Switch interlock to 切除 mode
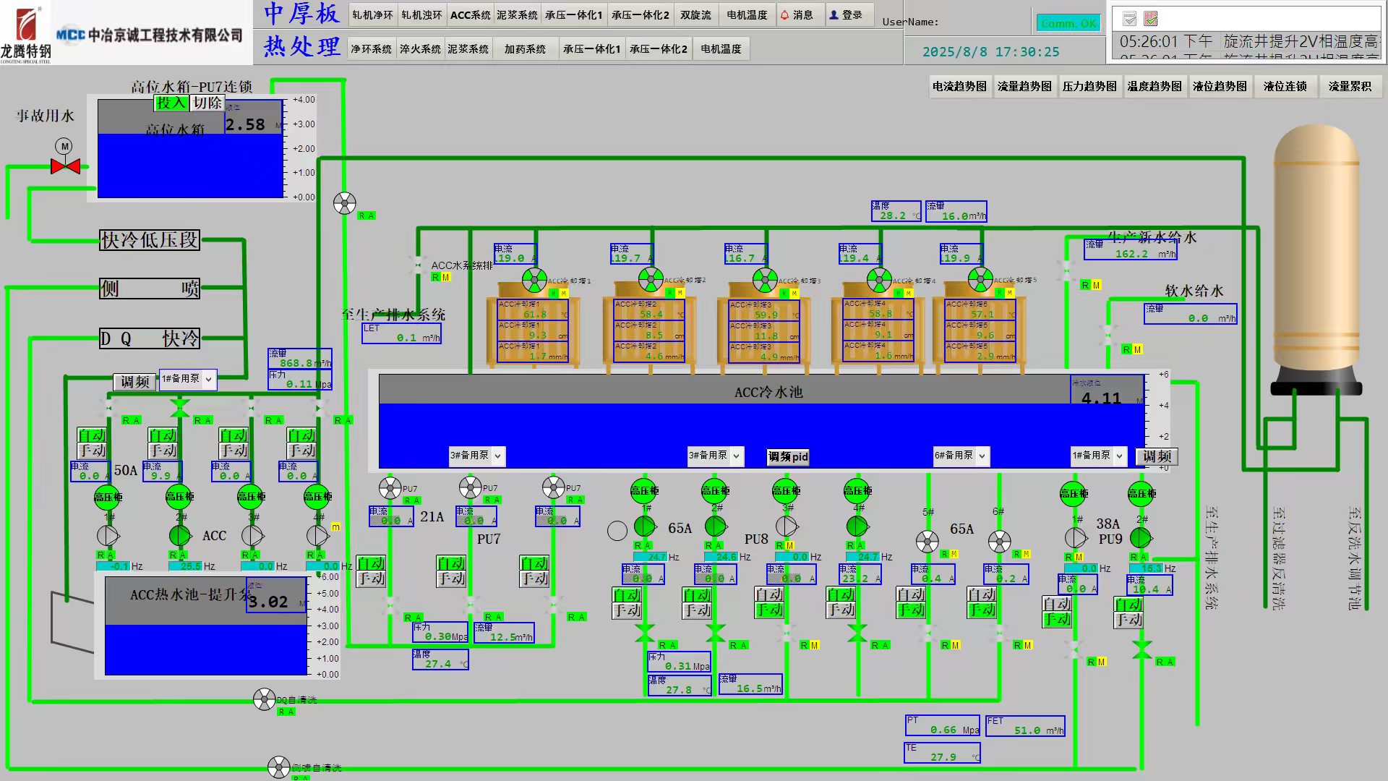The width and height of the screenshot is (1388, 781). 207,103
